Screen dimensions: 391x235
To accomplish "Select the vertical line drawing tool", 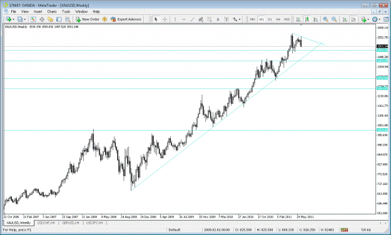I will (175, 19).
